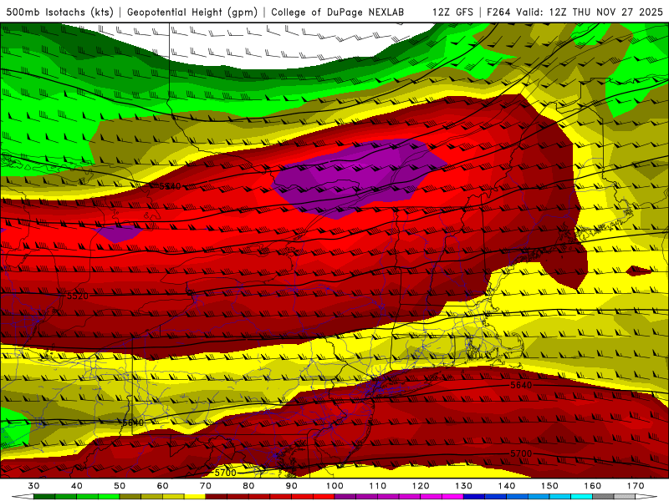Click the 5340 height contour label
This screenshot has width=669, height=501.
pos(170,186)
